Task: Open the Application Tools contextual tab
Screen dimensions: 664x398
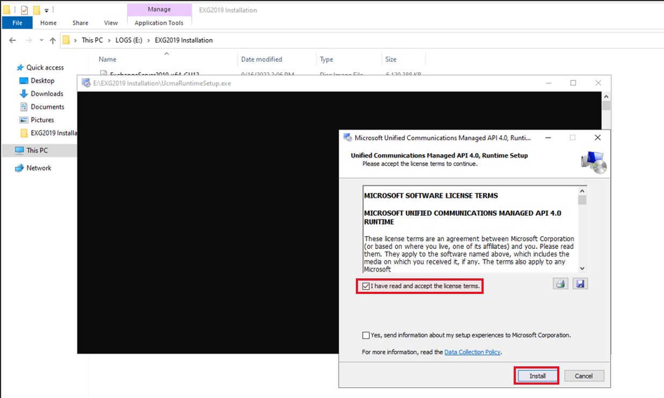Action: [x=159, y=23]
